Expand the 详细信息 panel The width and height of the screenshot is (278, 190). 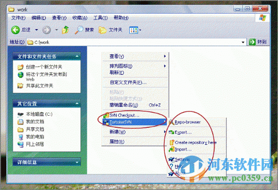coord(77,162)
